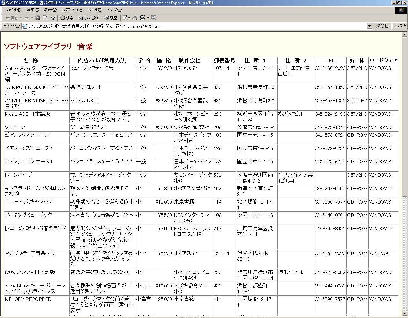Click the TEL column header
Screen dimensions: 408x318
click(330, 61)
